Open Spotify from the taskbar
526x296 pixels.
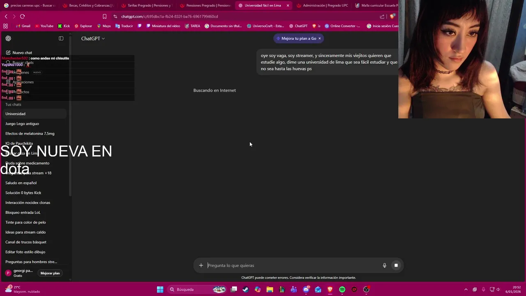click(x=342, y=289)
